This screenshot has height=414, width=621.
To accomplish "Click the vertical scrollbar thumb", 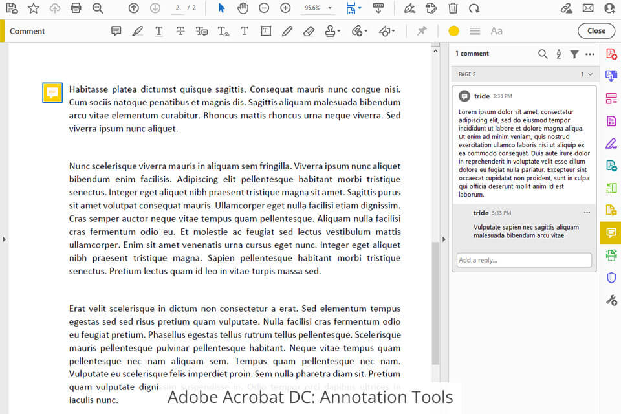I will pyautogui.click(x=435, y=303).
